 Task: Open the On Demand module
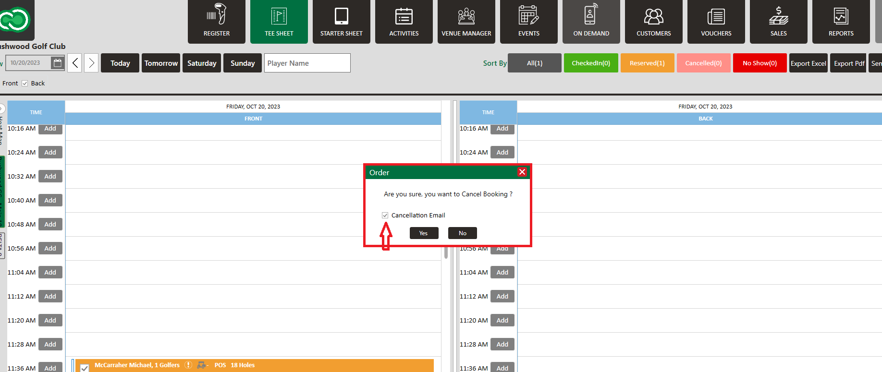tap(591, 22)
